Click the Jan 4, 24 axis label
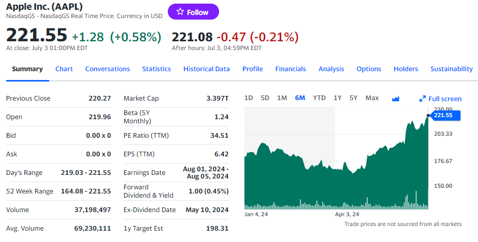Viewport: 478px width, 242px height. 256,214
